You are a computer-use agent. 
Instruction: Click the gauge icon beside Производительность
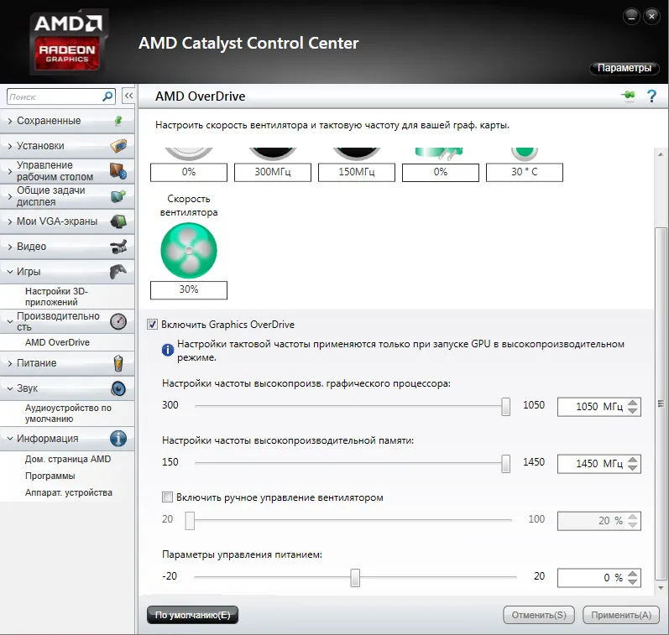click(118, 321)
